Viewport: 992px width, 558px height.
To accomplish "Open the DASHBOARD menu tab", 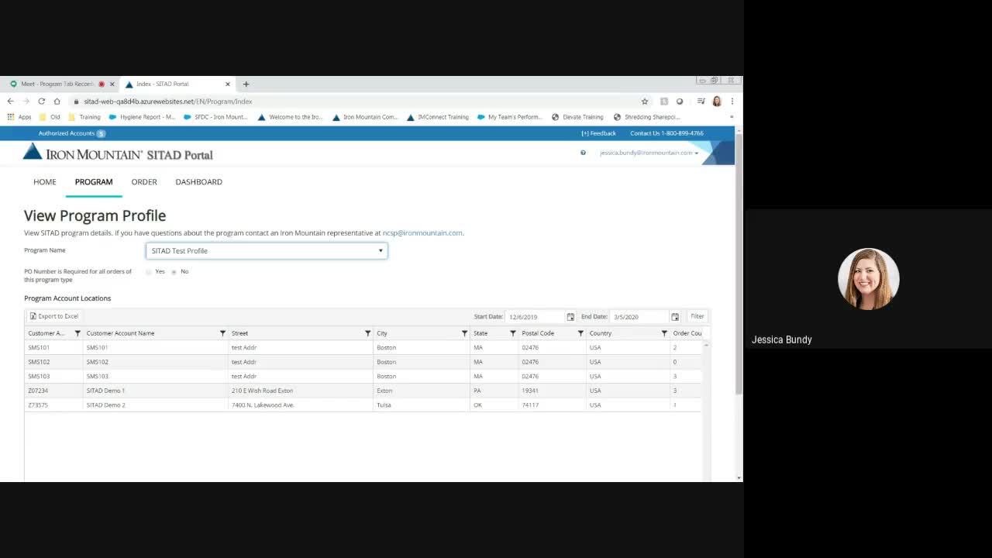I will [199, 182].
